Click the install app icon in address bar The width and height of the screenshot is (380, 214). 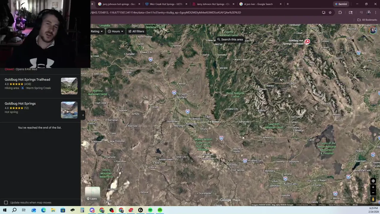pos(324,12)
